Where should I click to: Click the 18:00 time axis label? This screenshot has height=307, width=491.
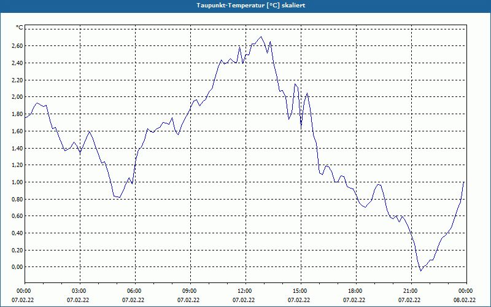tap(356, 291)
